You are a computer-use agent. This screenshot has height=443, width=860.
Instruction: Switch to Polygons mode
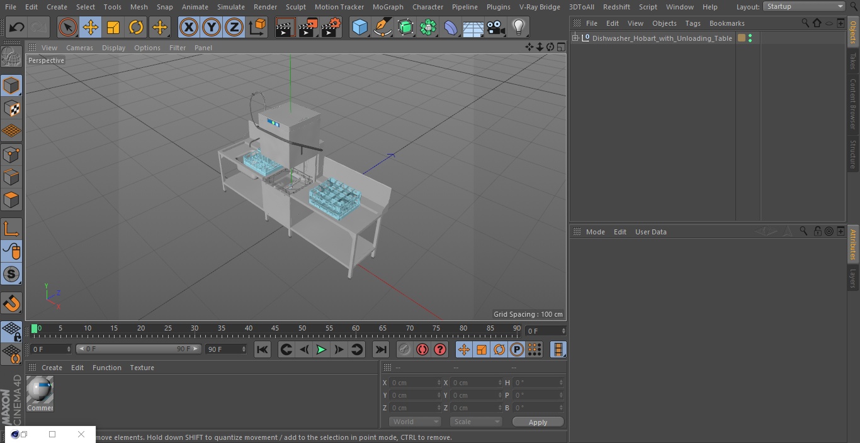(11, 200)
